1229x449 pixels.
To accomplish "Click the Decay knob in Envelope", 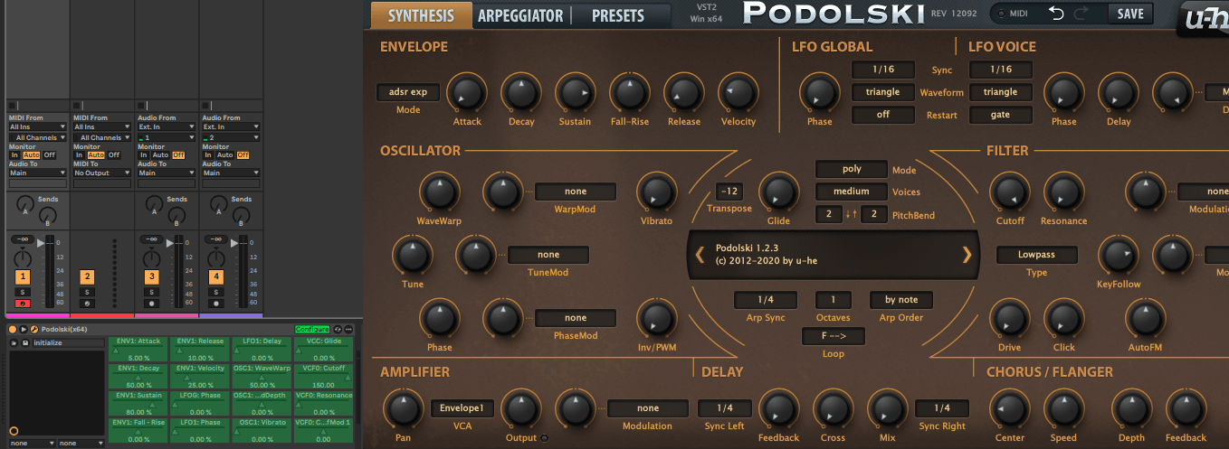I will (x=521, y=92).
